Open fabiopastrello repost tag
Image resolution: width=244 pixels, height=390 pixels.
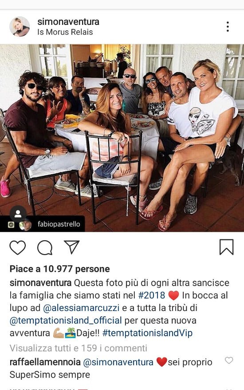(59, 224)
